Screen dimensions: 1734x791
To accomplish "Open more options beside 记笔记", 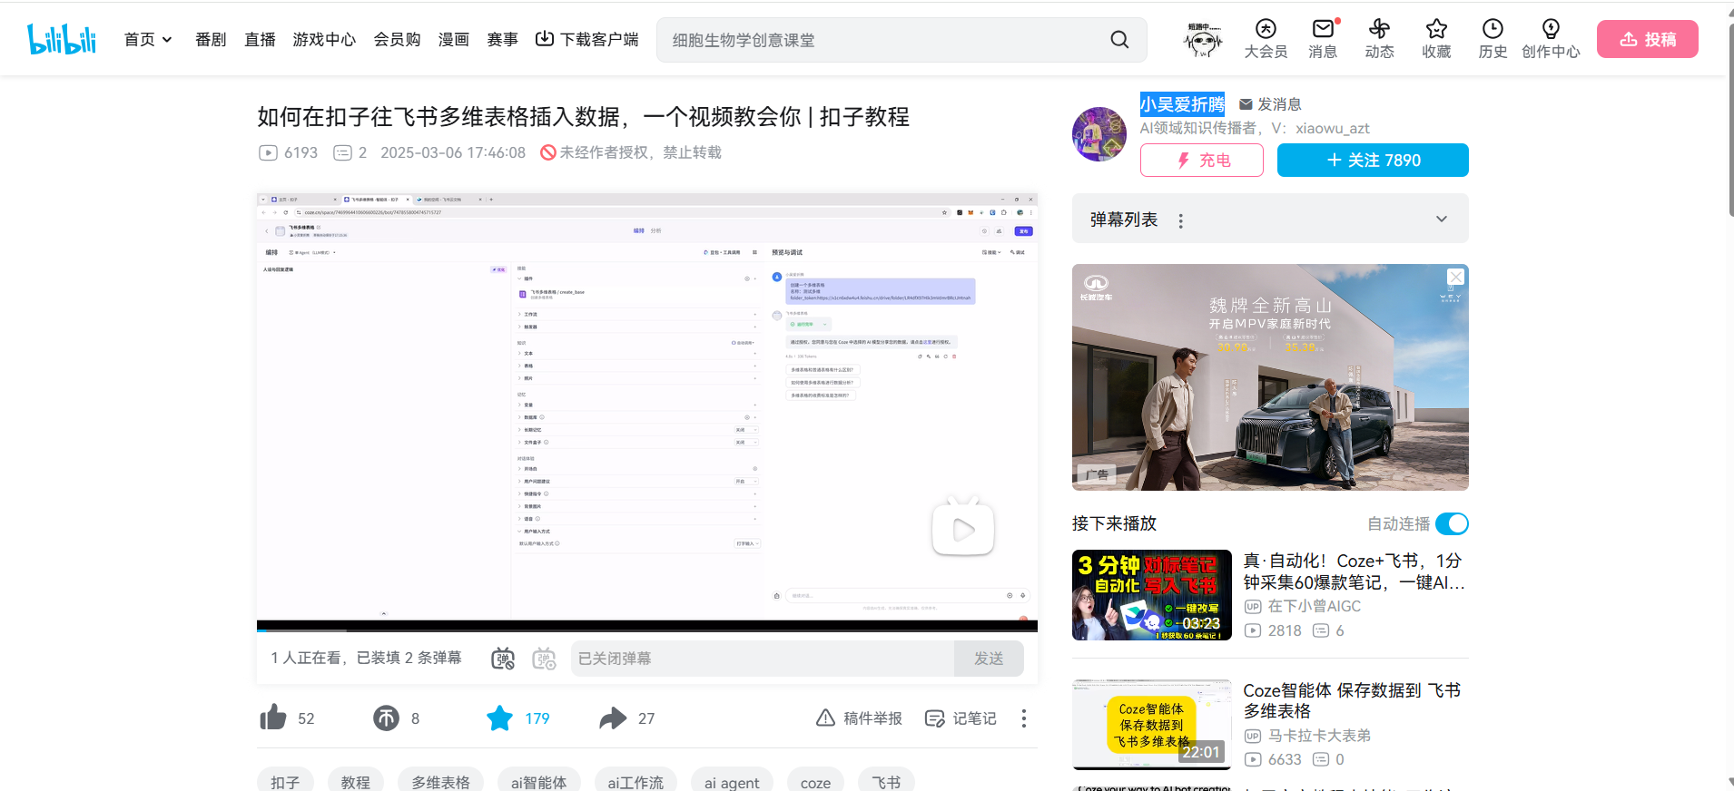I will tap(1024, 718).
